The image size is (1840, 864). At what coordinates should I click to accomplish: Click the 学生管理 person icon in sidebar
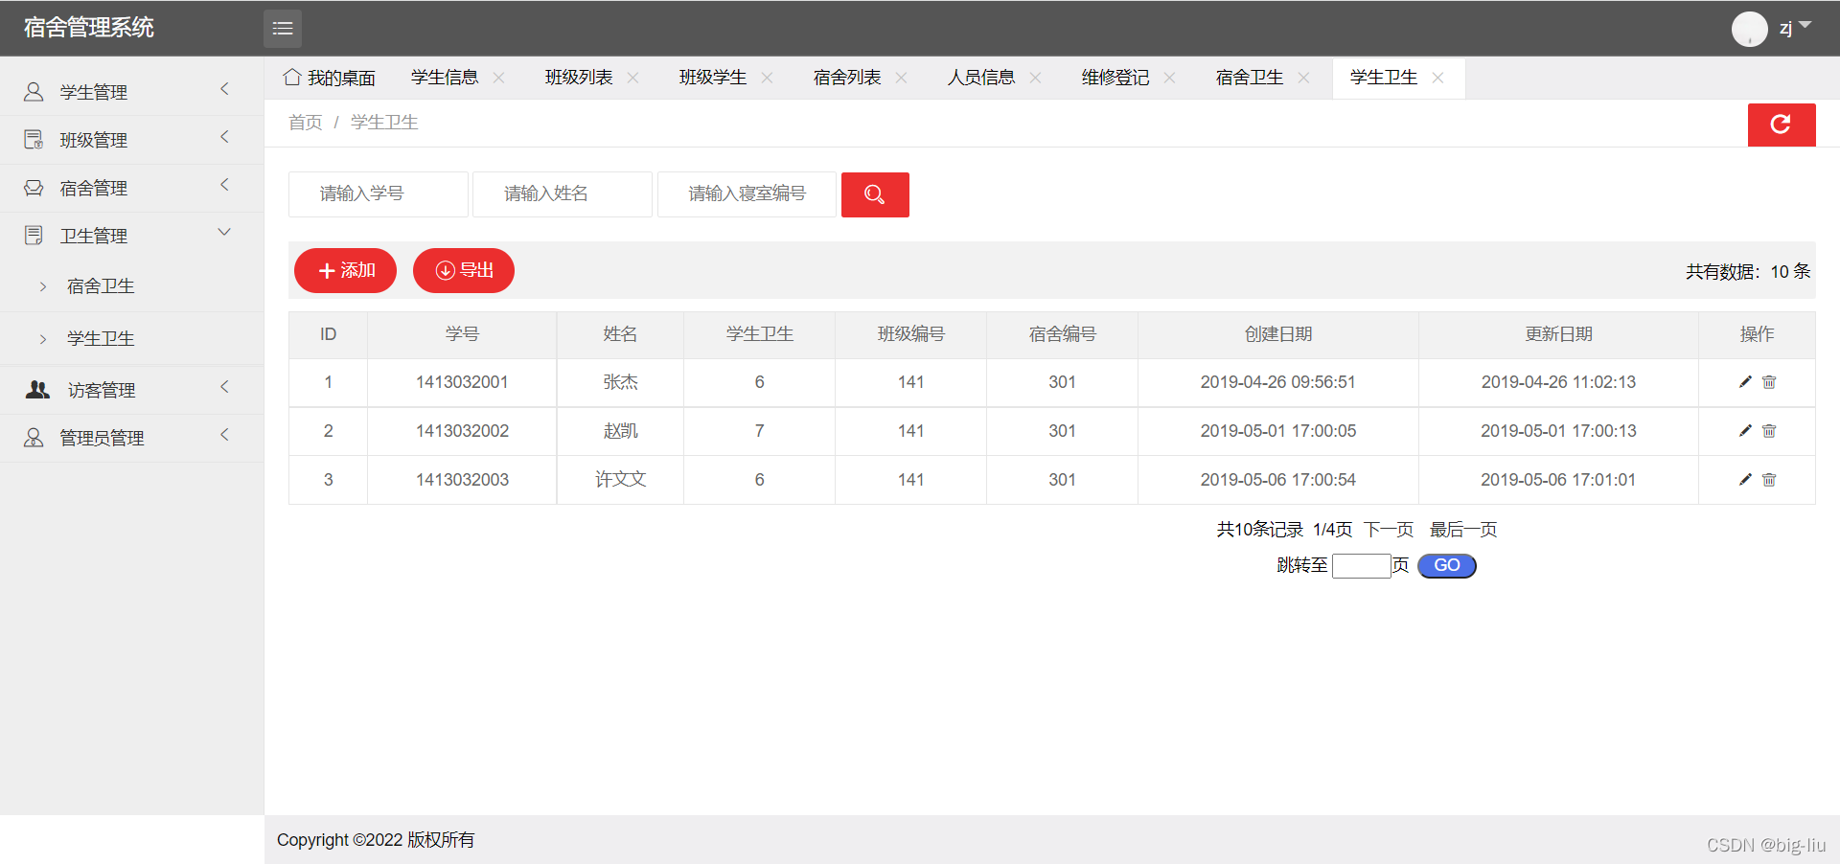pos(34,92)
